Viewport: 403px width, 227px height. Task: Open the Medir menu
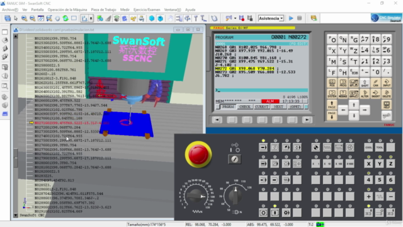125,9
